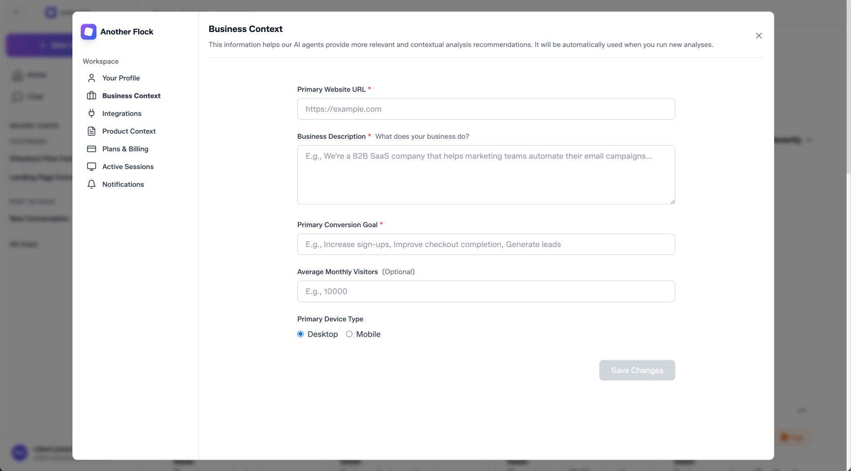
Task: Open settings via the Notifications bell icon
Action: point(91,184)
